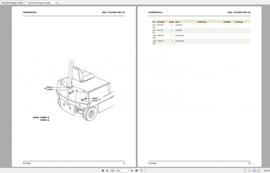270x173 pixels.
Task: Click the second SCHEIBE row name
Action: (x=179, y=30)
